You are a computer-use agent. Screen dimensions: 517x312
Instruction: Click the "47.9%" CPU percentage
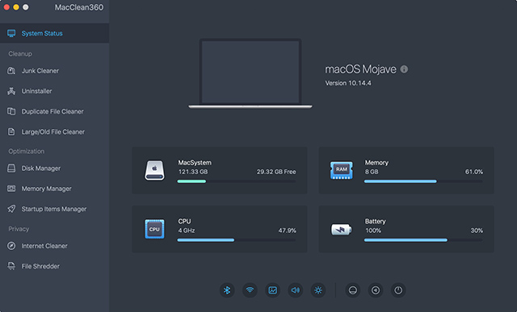pos(288,231)
